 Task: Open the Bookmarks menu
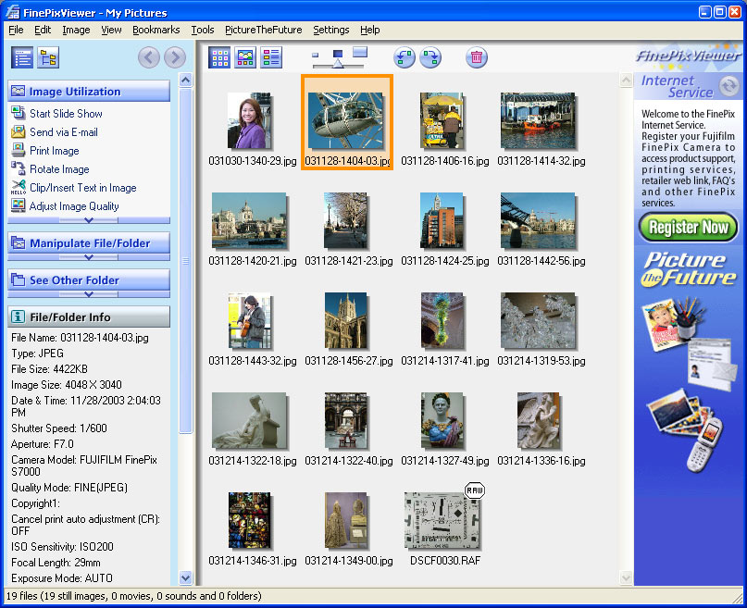point(156,30)
